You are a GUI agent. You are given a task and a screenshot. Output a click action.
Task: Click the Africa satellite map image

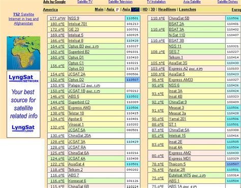pos(23,53)
